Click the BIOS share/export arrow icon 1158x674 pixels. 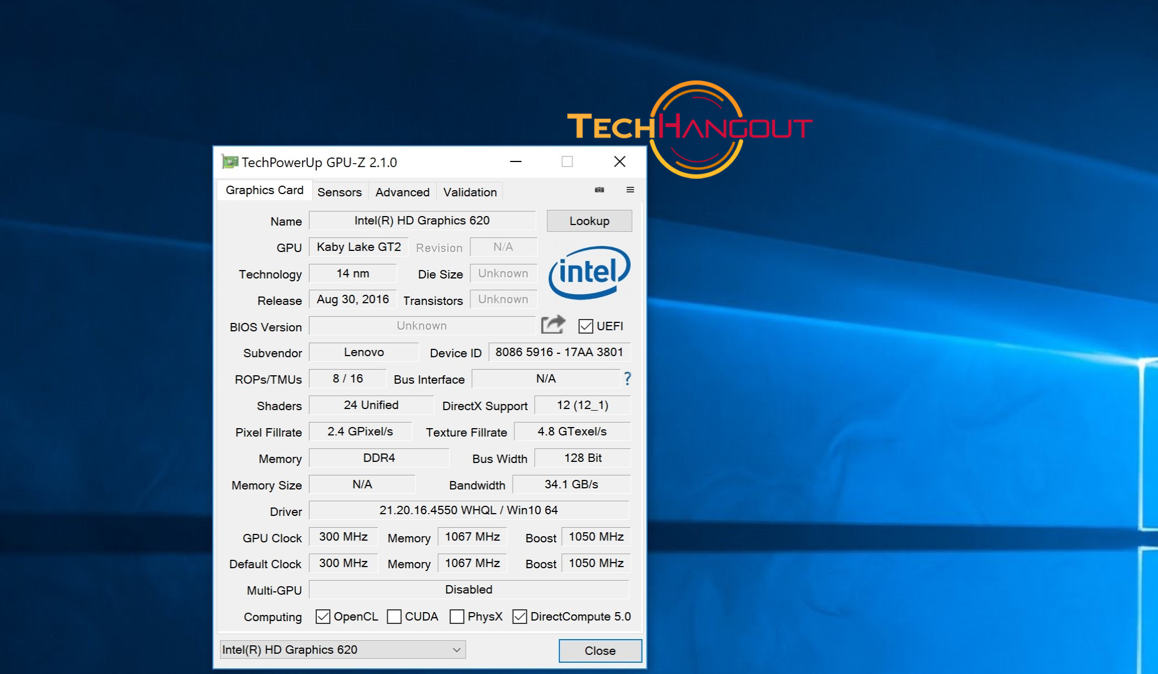553,325
